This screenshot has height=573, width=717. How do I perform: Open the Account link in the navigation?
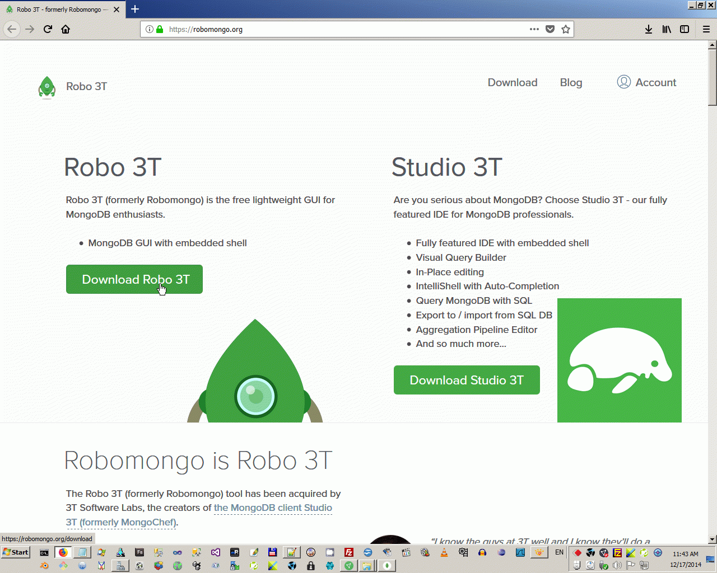(x=647, y=82)
